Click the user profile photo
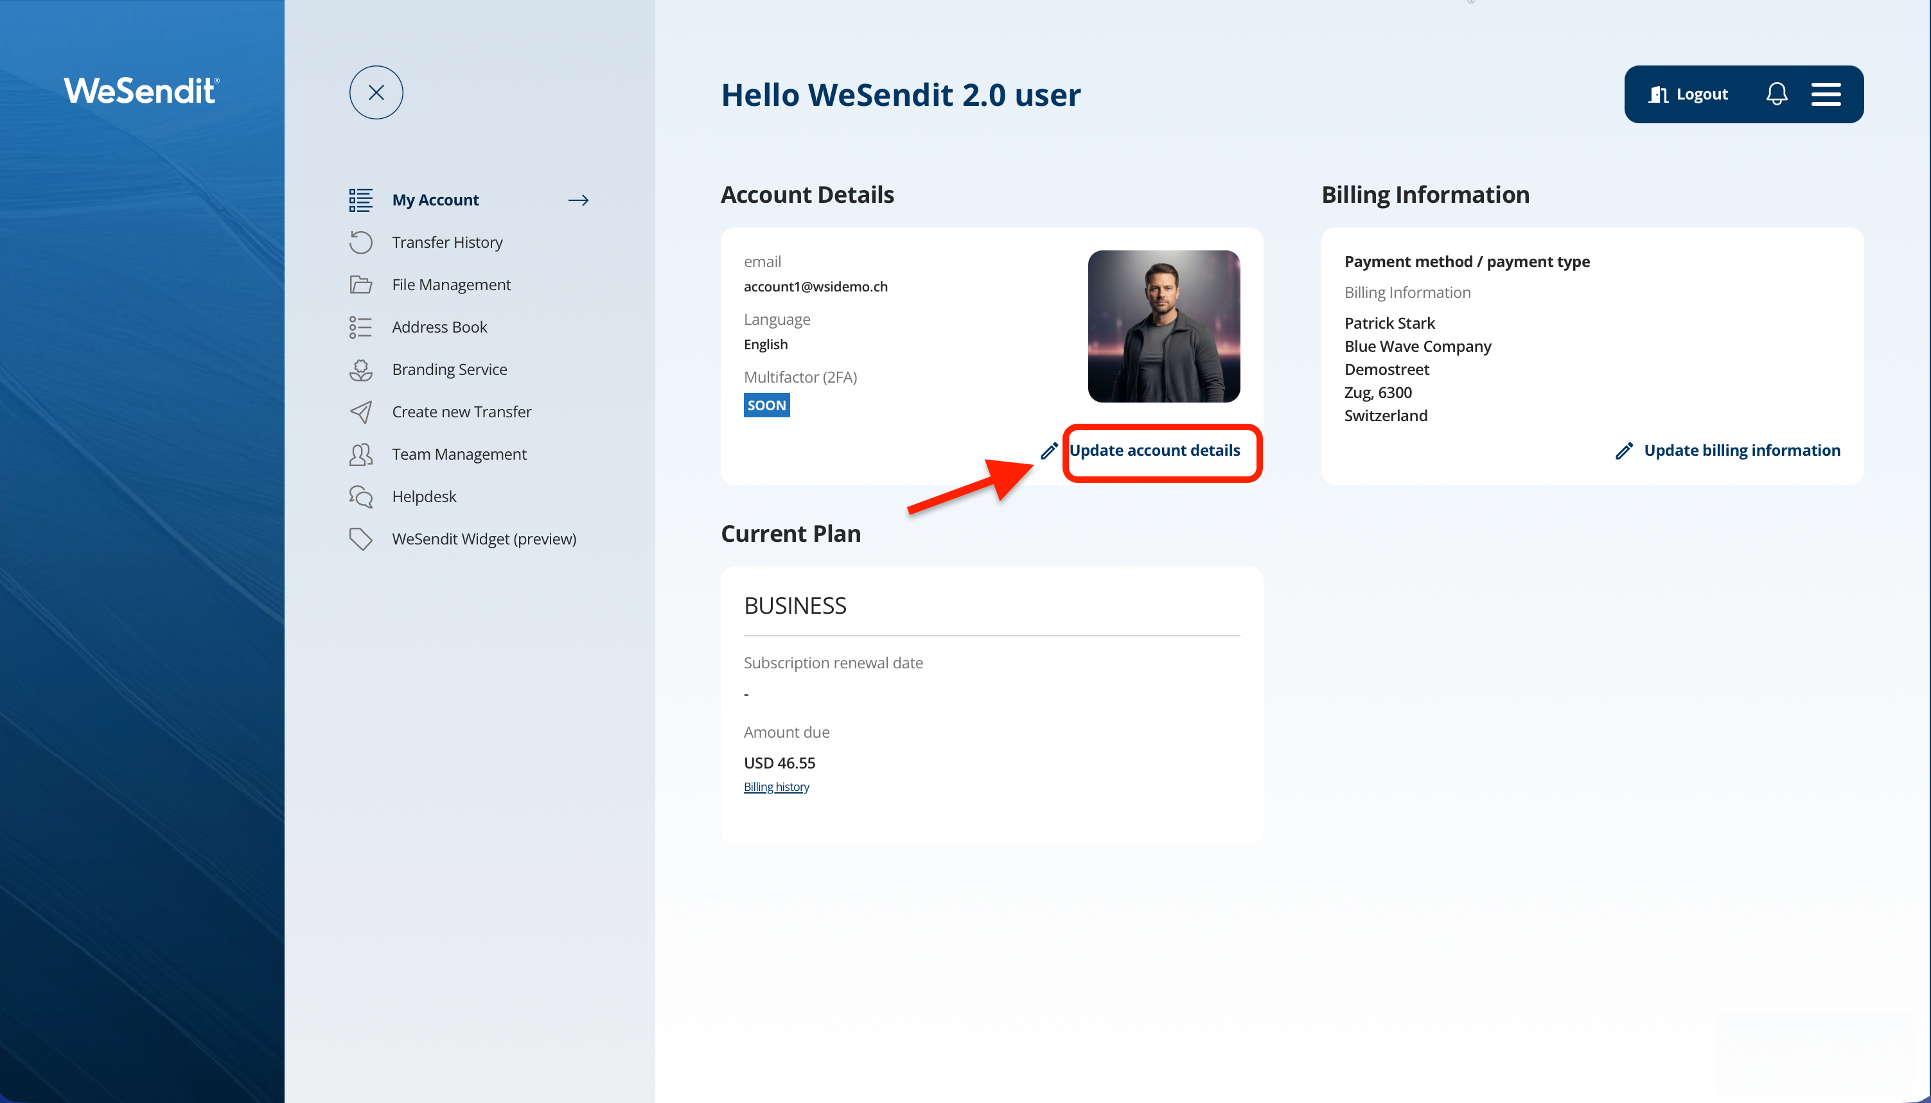Image resolution: width=1931 pixels, height=1103 pixels. tap(1163, 326)
